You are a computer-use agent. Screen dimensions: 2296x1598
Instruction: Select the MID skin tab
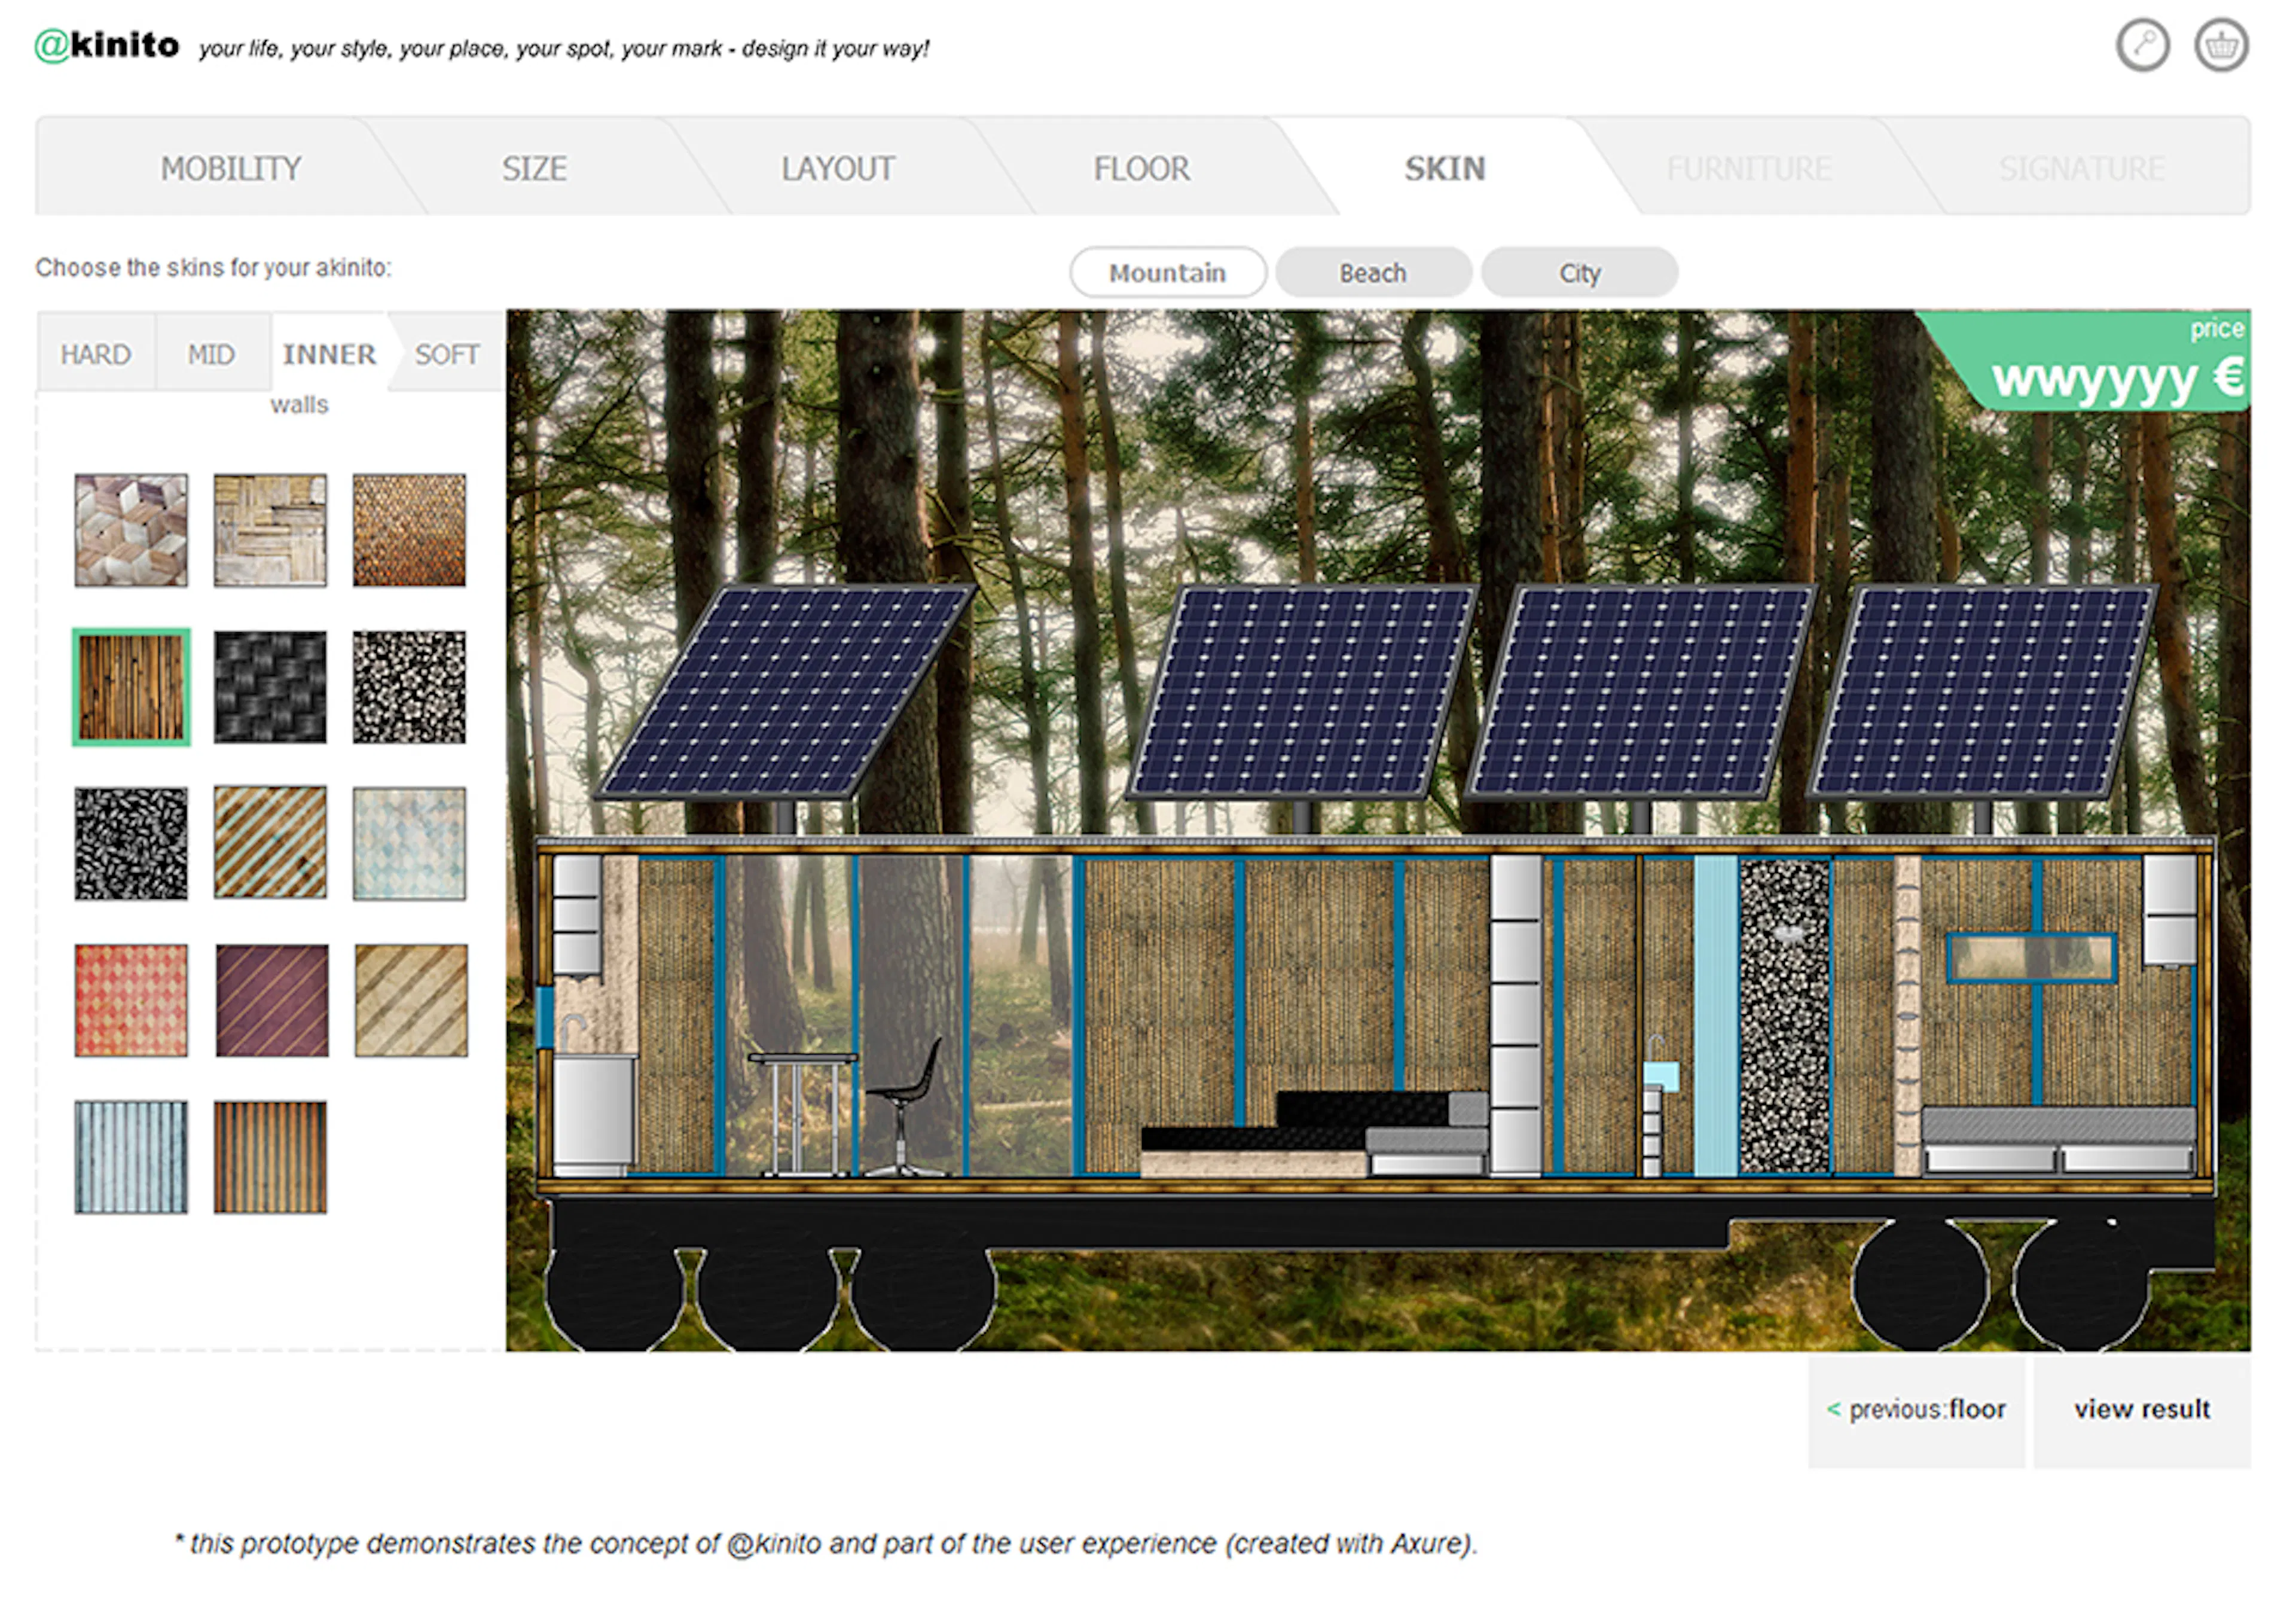(x=211, y=354)
